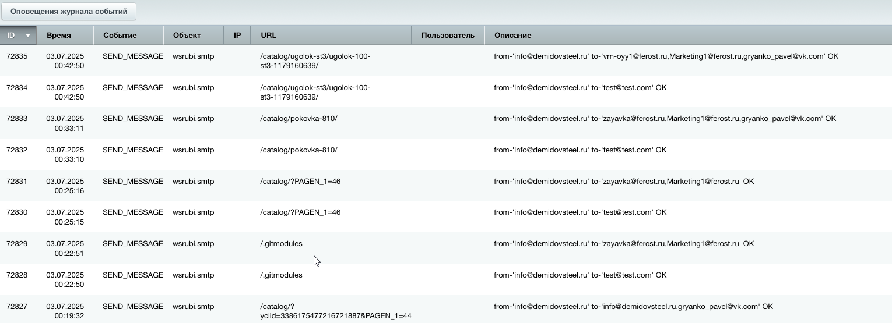Screen dimensions: 892x323
Task: Click the yclid URL in row 72827
Action: pyautogui.click(x=336, y=311)
